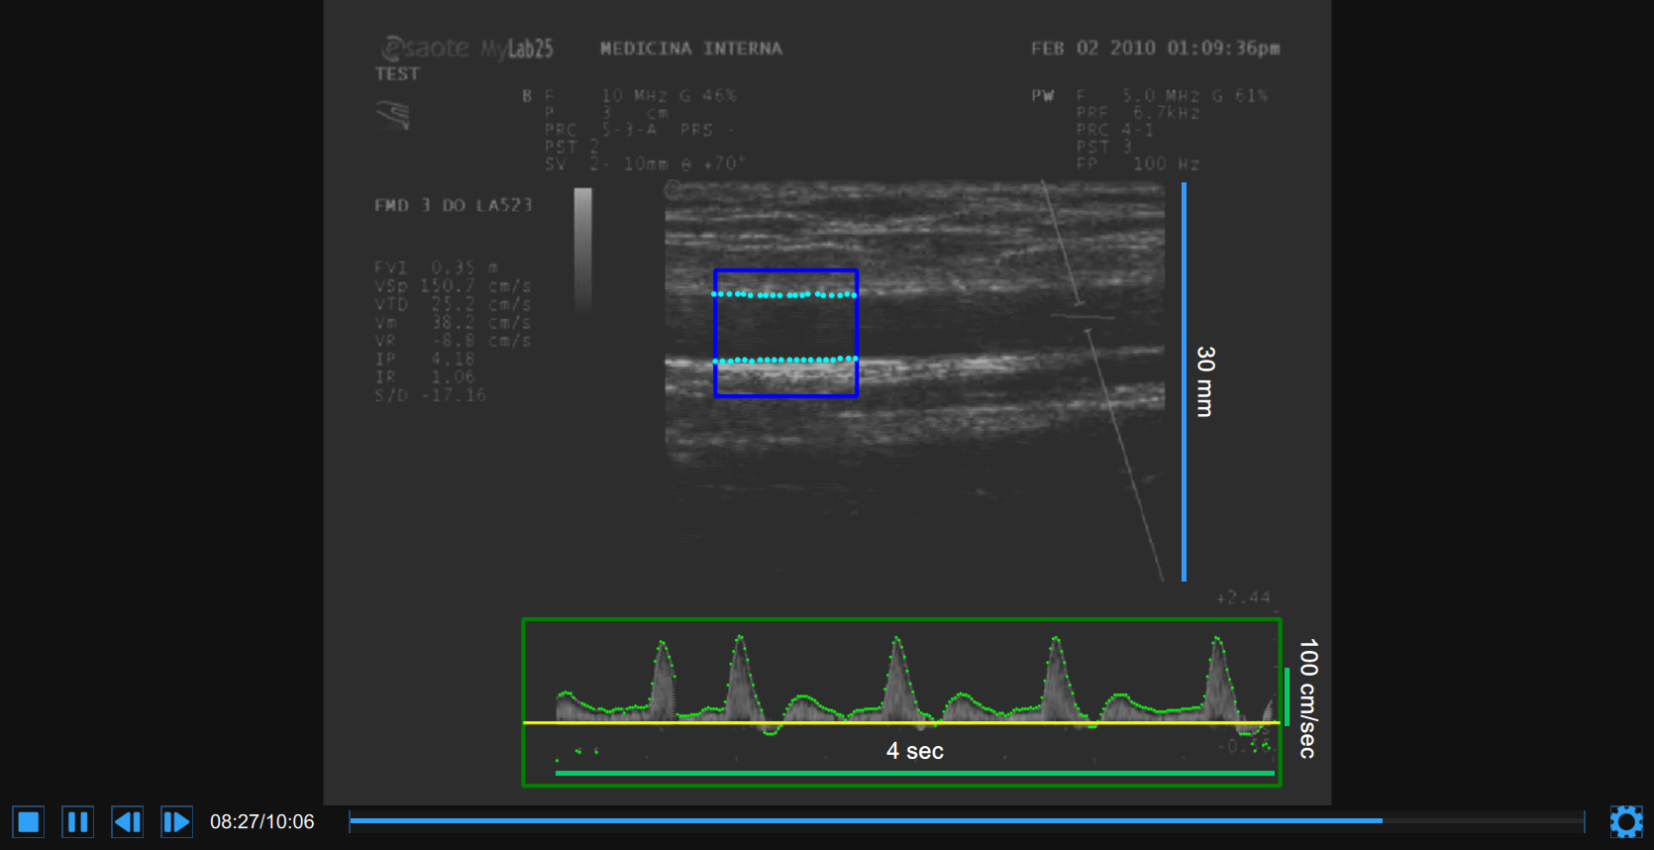Viewport: 1654px width, 850px height.
Task: Step forward one frame
Action: point(176,821)
